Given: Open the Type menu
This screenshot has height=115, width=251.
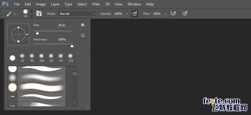Looking at the screenshot, I should pos(68,4).
